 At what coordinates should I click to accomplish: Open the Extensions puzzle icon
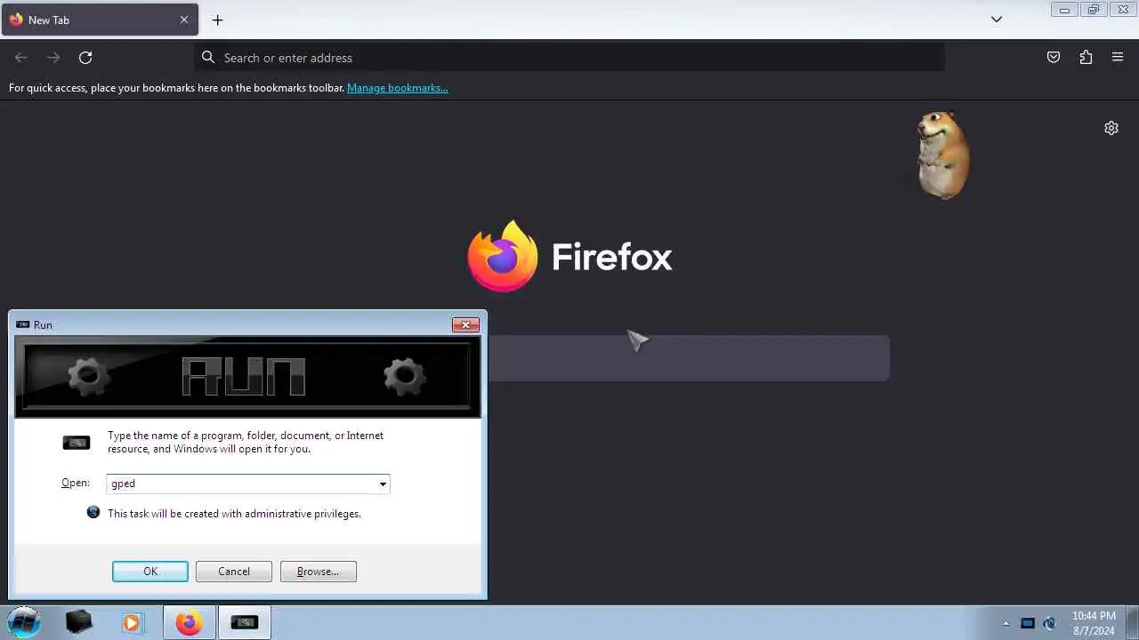coord(1086,58)
